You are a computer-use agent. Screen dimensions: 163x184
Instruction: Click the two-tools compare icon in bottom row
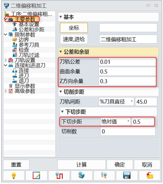[104, 175]
